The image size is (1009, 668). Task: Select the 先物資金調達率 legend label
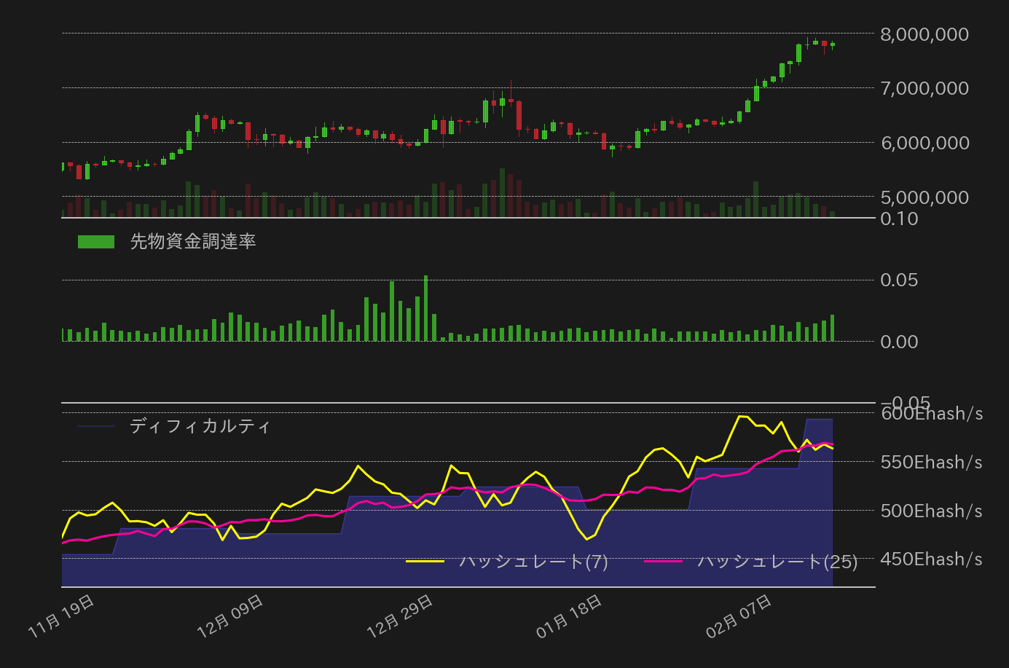tap(193, 242)
